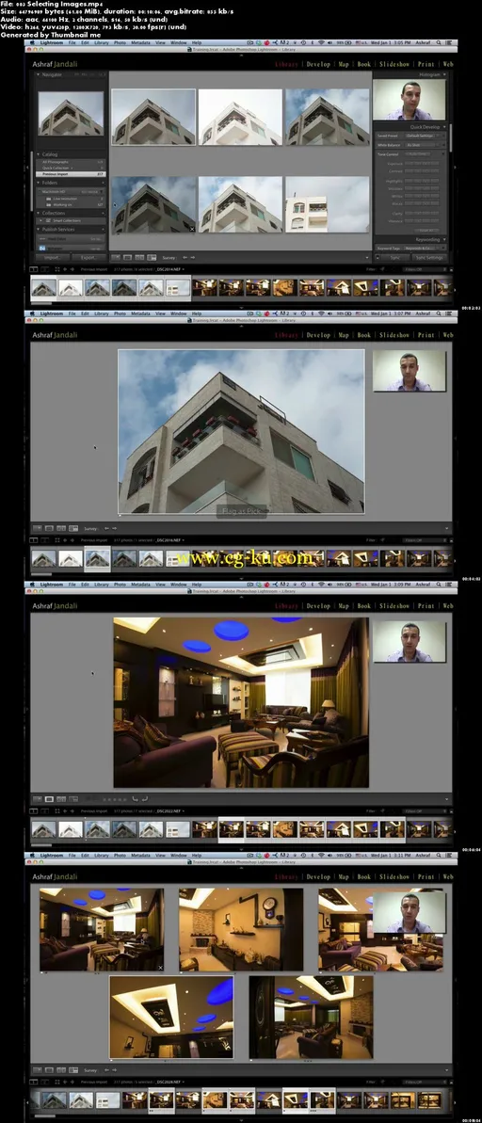Viewport: 482px width, 1123px height.
Task: Collapse the Publish Services panel header
Action: point(71,229)
